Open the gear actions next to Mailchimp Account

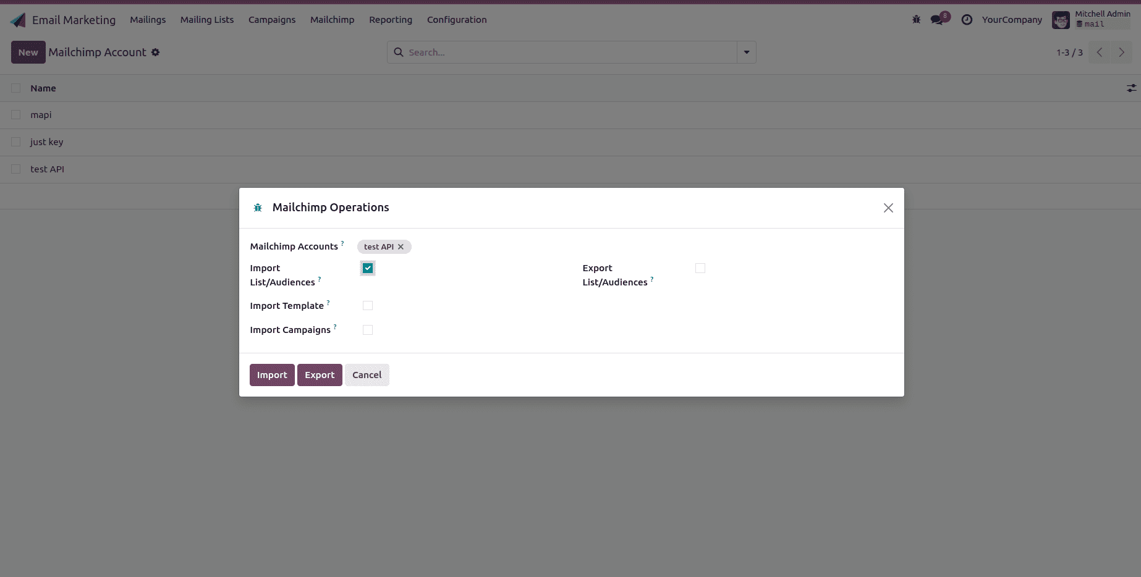(156, 53)
